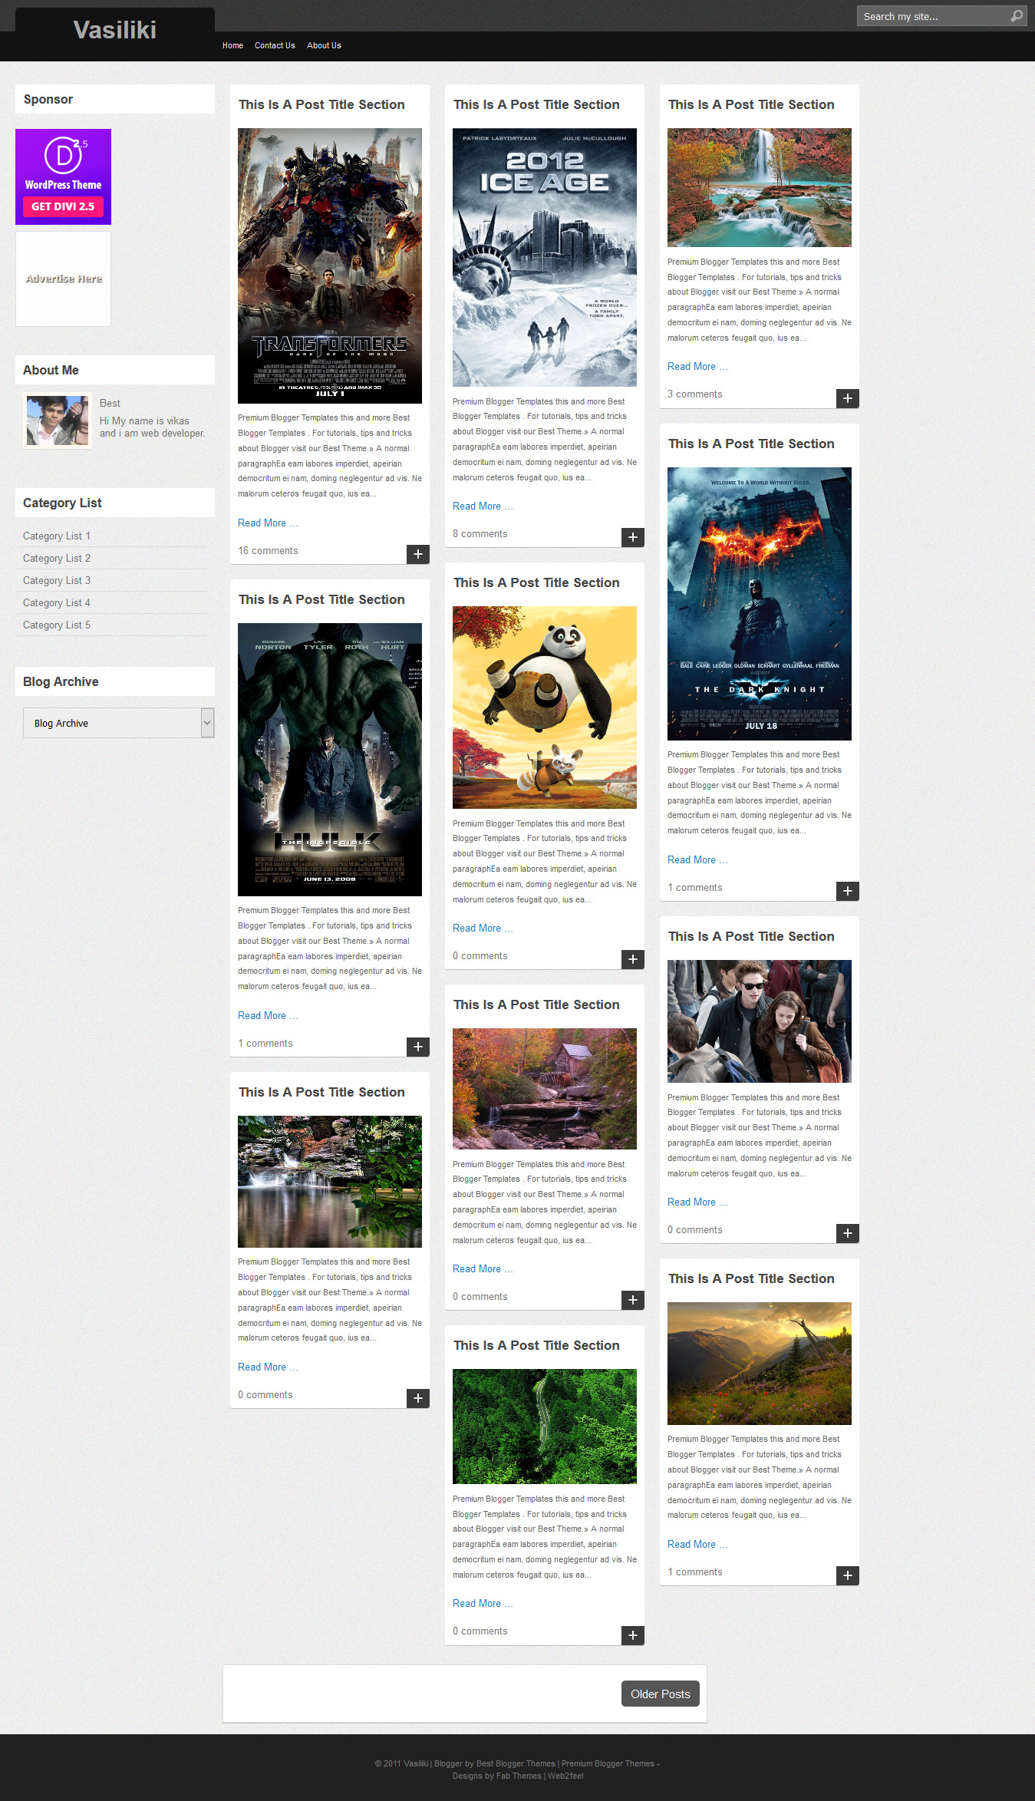Viewport: 1035px width, 1801px height.
Task: Open the winding green forest road image
Action: pos(545,1427)
